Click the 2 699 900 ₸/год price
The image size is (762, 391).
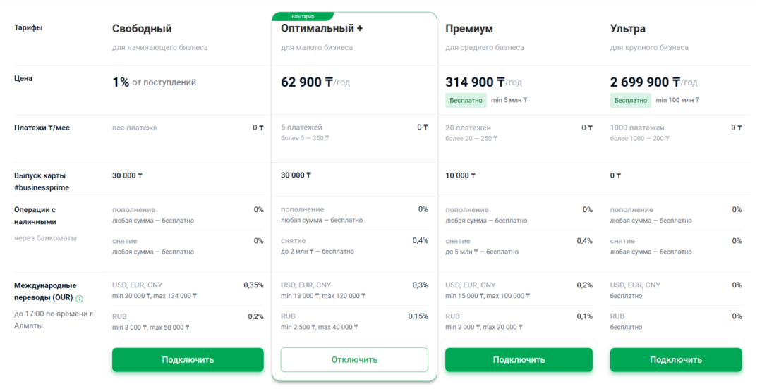click(x=653, y=82)
